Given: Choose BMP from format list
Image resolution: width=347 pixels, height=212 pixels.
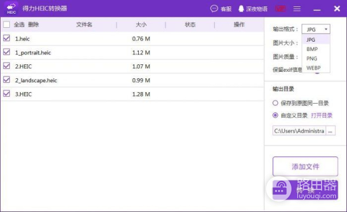Looking at the screenshot, I should point(316,49).
